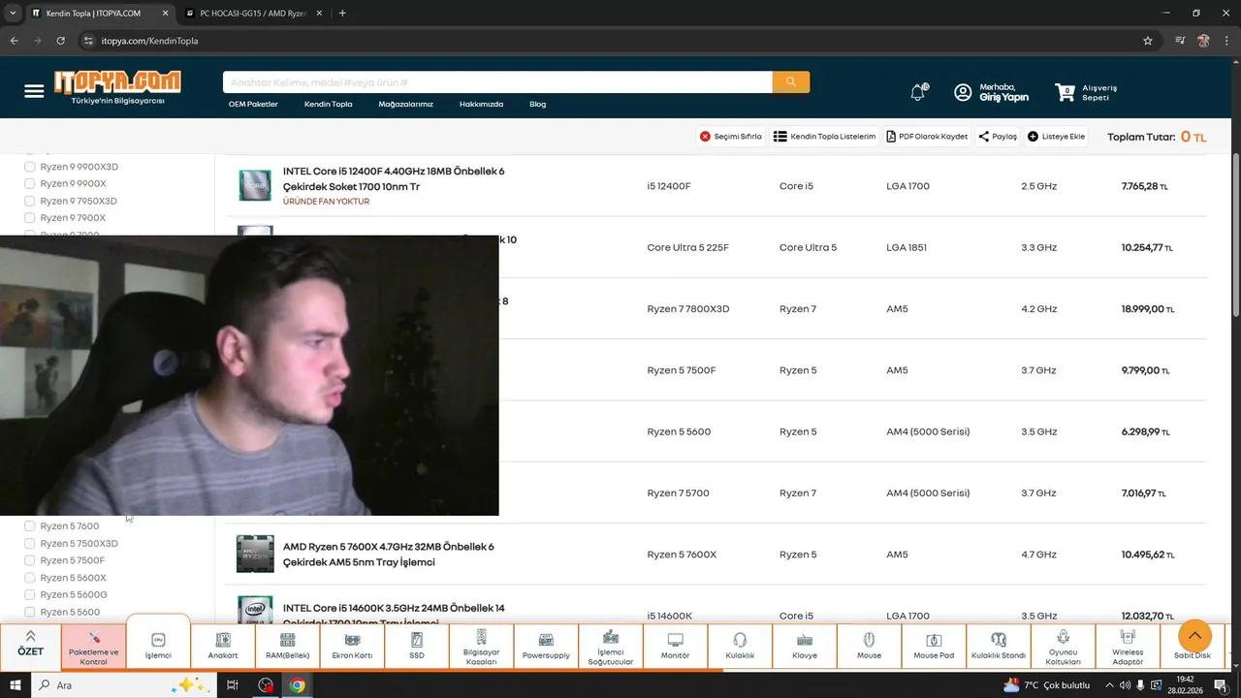Select the İşlemci Soğutucular category

pos(611,646)
